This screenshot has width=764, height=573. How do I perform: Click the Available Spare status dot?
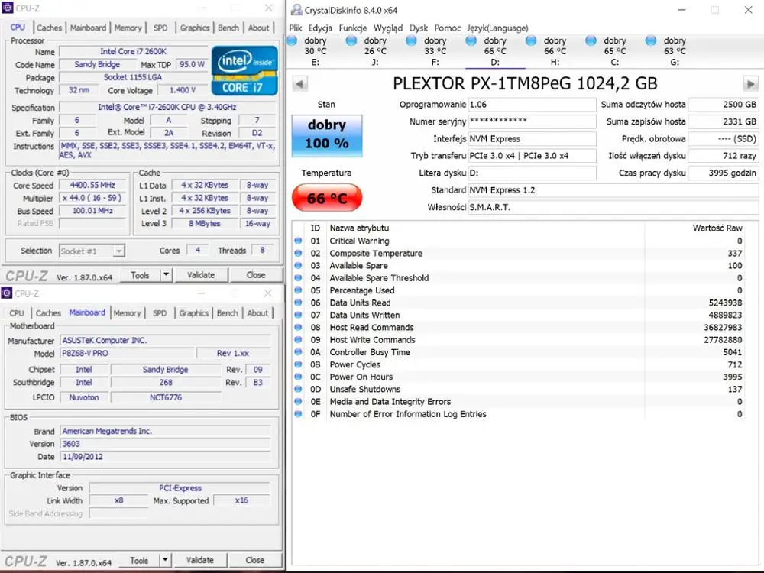(298, 266)
